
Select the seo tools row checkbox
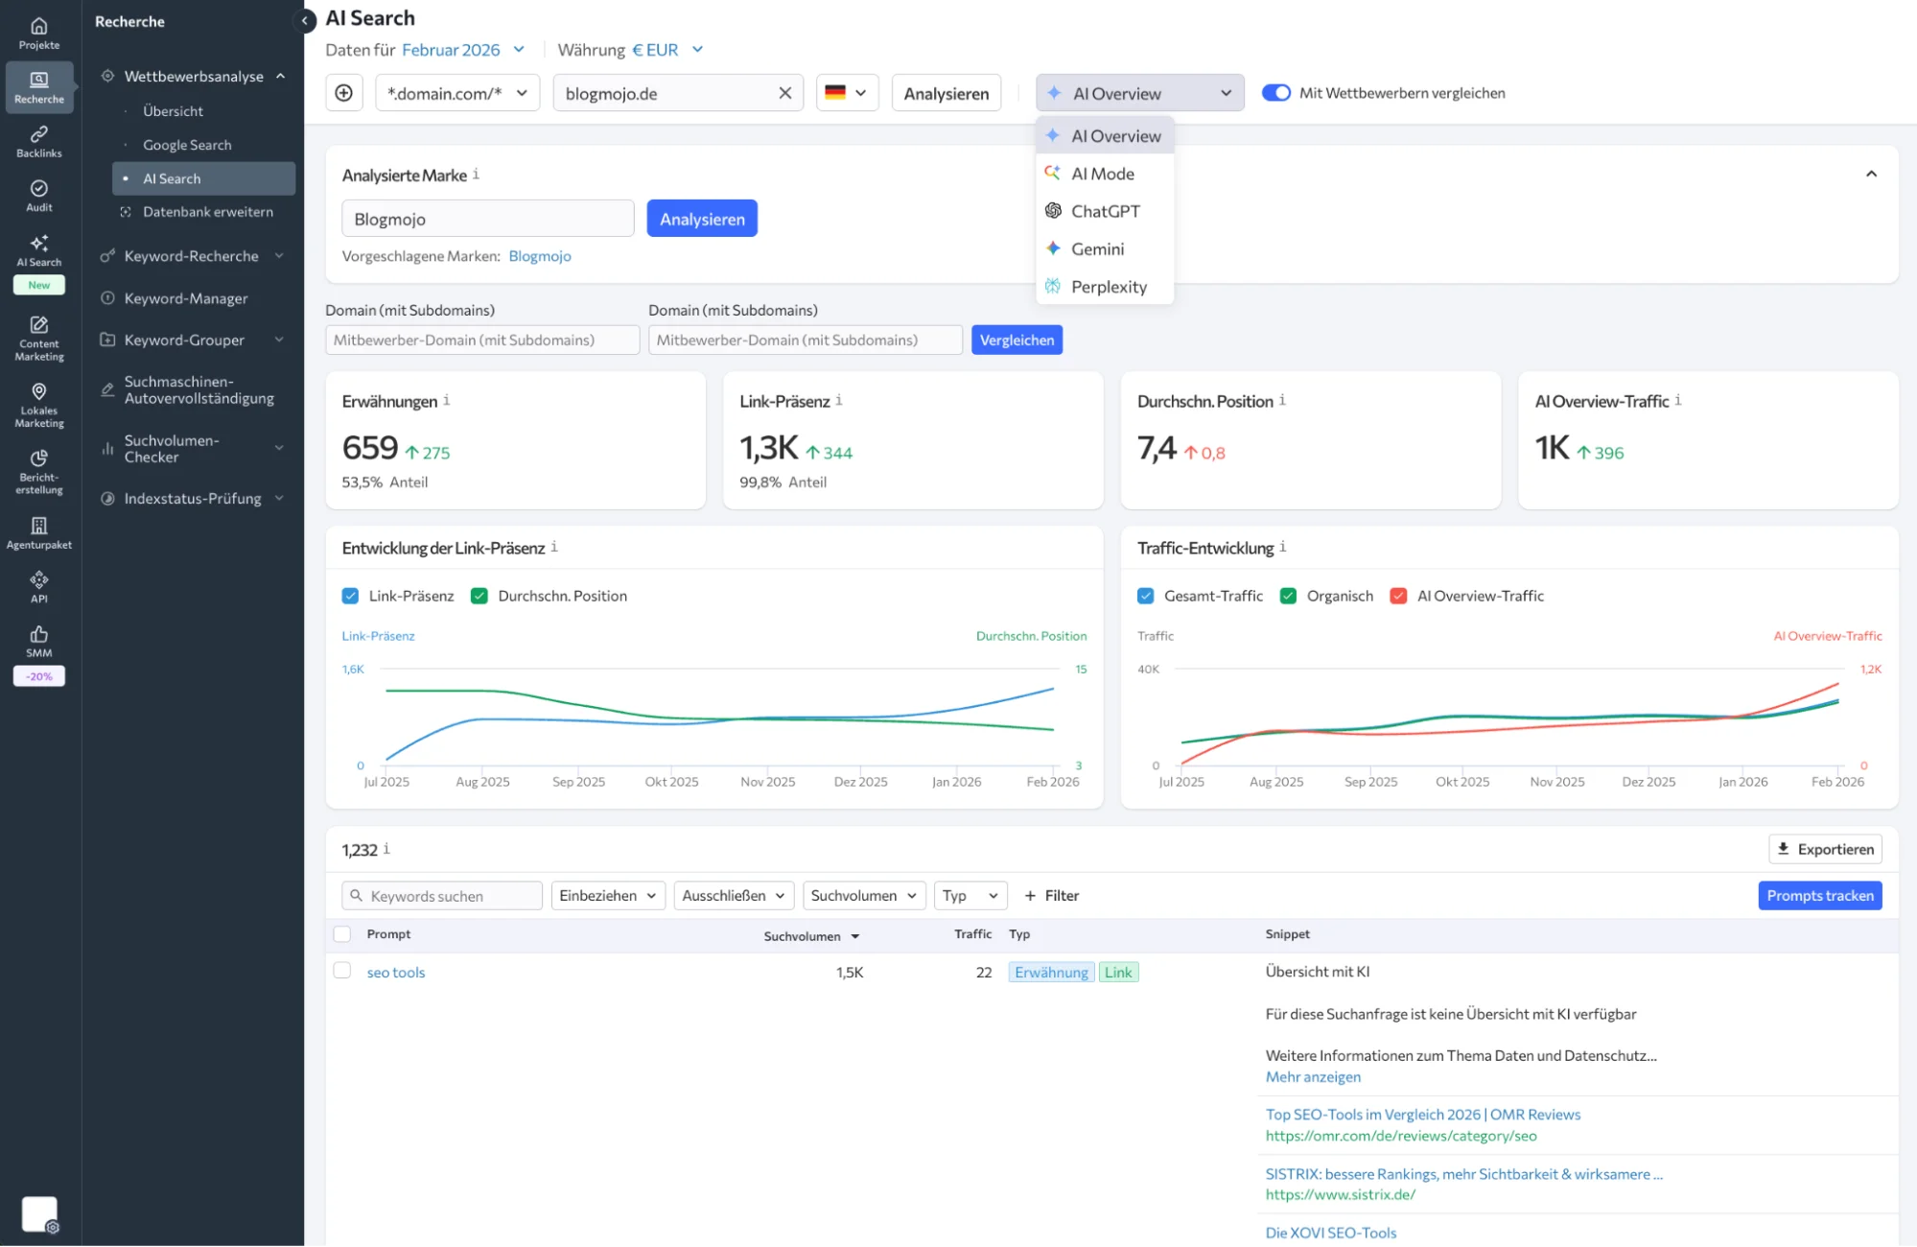coord(341,971)
